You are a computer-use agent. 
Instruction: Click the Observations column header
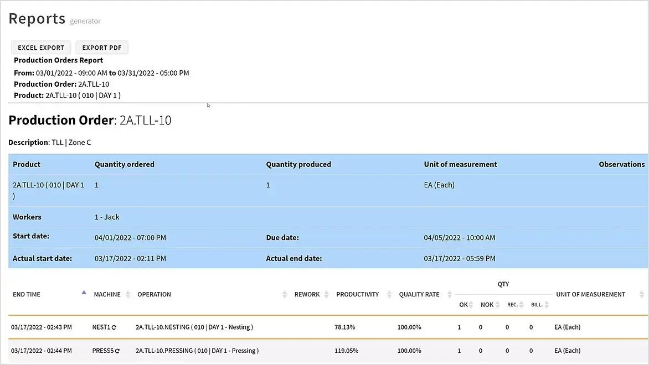[x=622, y=164]
